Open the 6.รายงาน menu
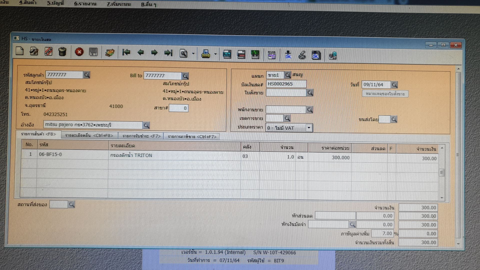The height and width of the screenshot is (270, 480). click(x=85, y=4)
